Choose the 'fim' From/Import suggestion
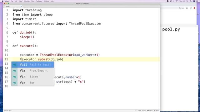 [33, 71]
